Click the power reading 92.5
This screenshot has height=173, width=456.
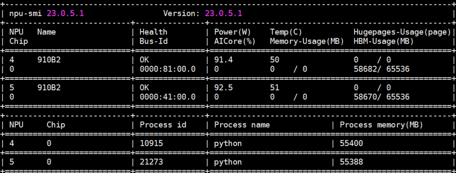[223, 87]
